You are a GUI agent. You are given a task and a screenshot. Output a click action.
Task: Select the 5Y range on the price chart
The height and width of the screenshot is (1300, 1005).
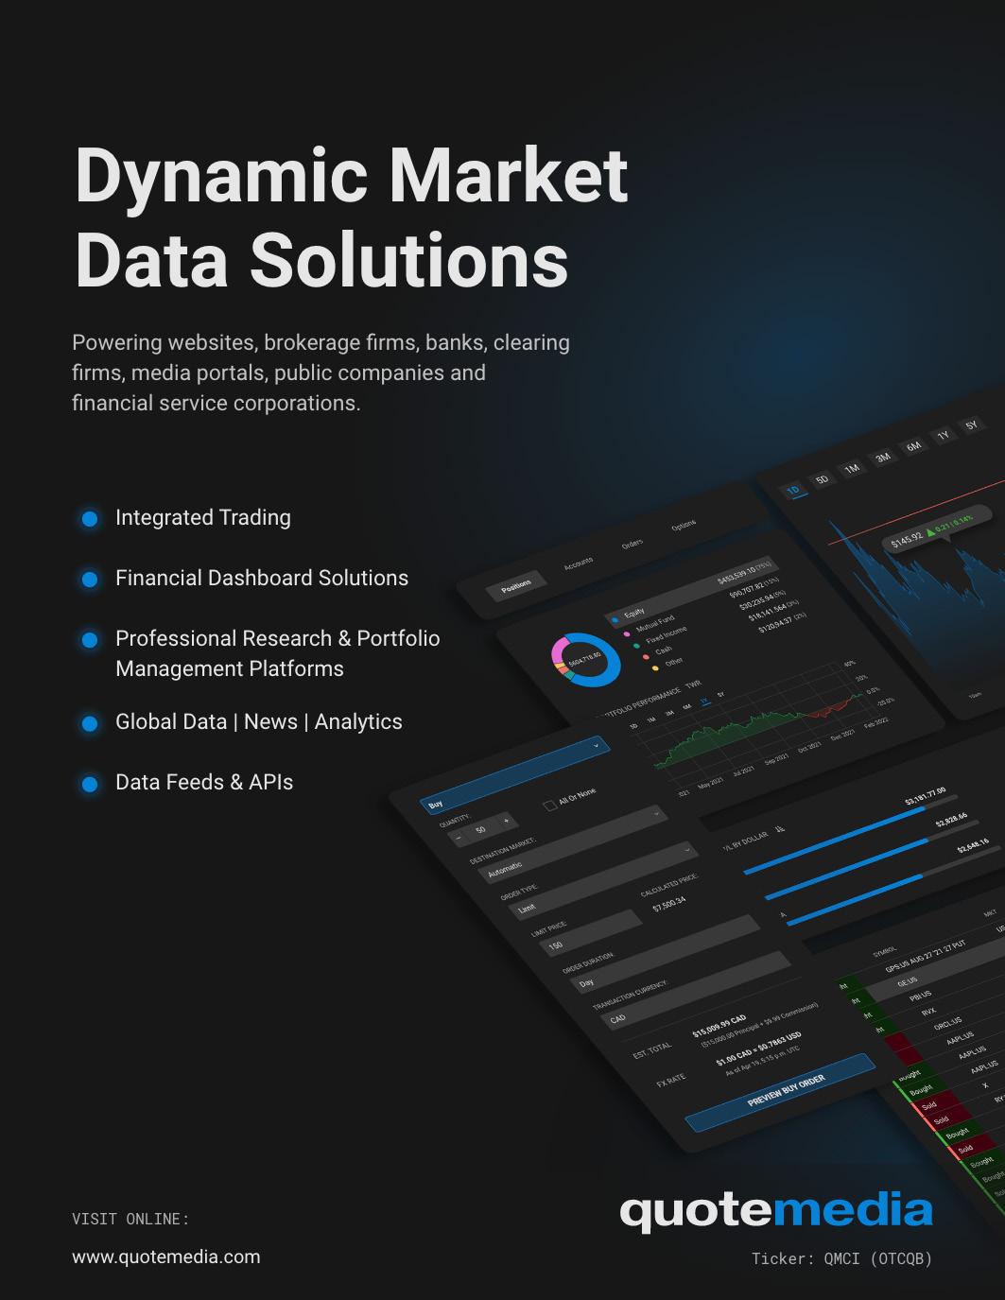pyautogui.click(x=972, y=425)
